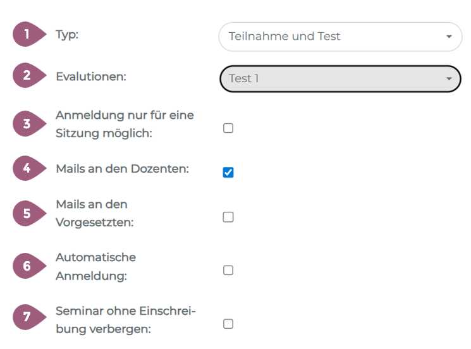Click the Evalutionen field label

pyautogui.click(x=91, y=77)
